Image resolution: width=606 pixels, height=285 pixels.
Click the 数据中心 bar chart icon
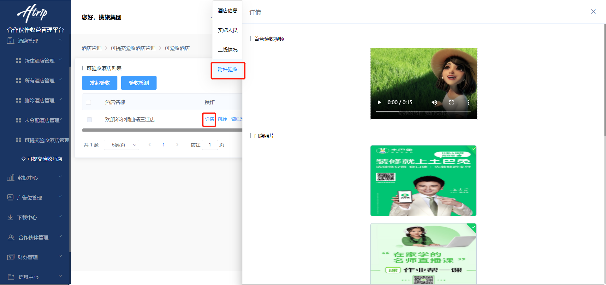coord(11,177)
